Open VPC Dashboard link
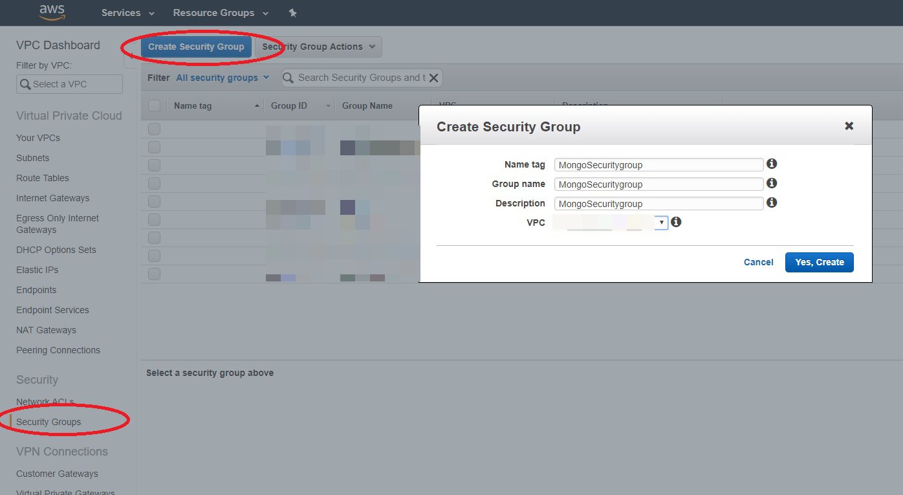Screen dimensions: 903x495 tap(58, 45)
